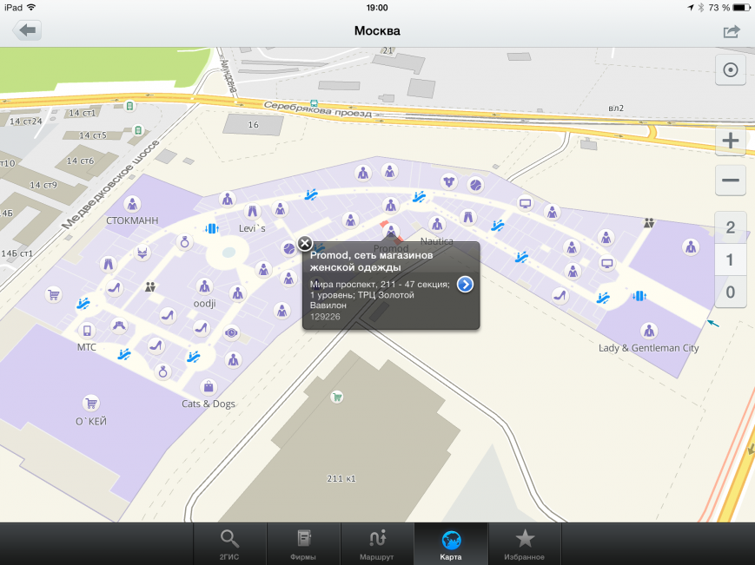Tap the watch shop icon
This screenshot has width=755, height=565.
[231, 332]
